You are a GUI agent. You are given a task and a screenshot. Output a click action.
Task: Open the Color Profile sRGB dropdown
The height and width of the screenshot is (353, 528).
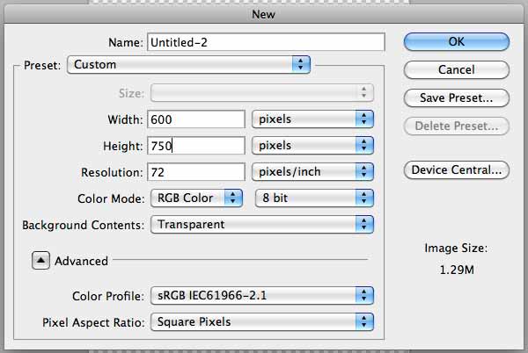click(262, 296)
